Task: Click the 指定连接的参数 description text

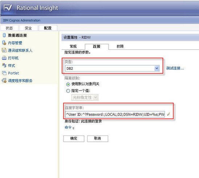Action: click(77, 52)
